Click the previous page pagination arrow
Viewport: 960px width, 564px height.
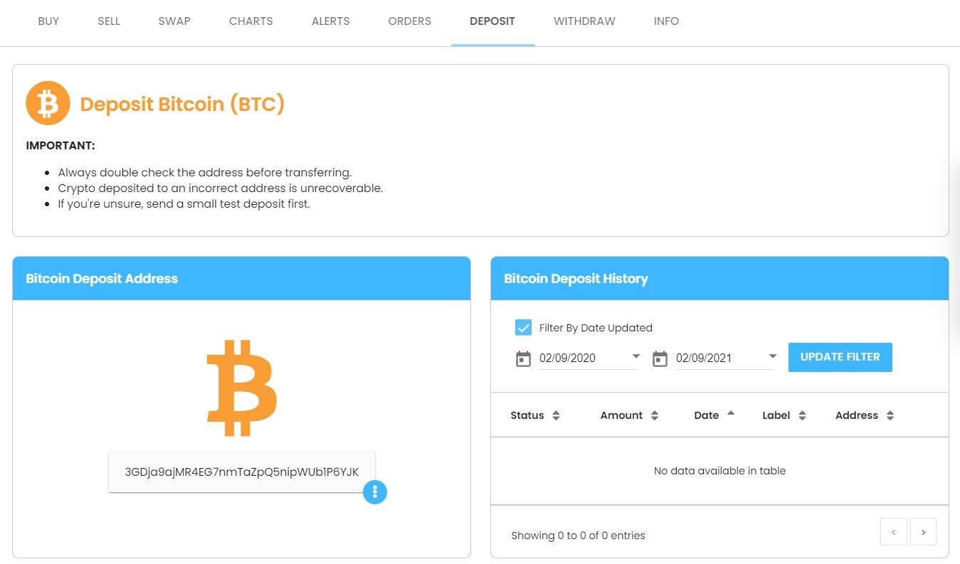[x=893, y=531]
